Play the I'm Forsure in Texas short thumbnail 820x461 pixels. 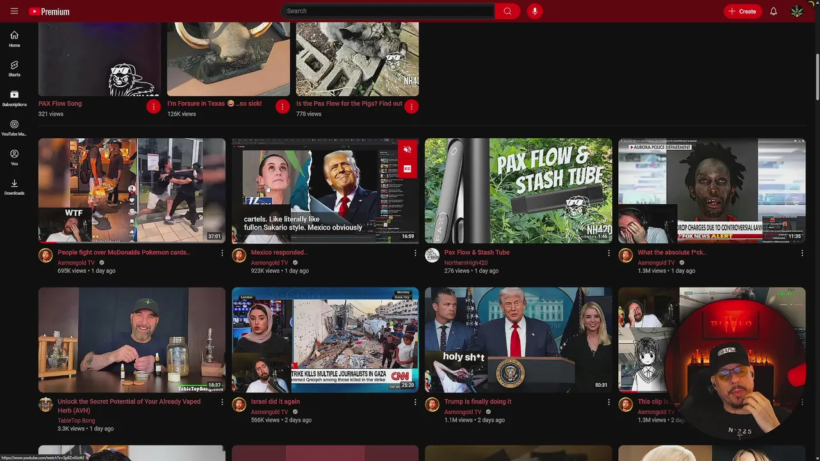(x=229, y=59)
